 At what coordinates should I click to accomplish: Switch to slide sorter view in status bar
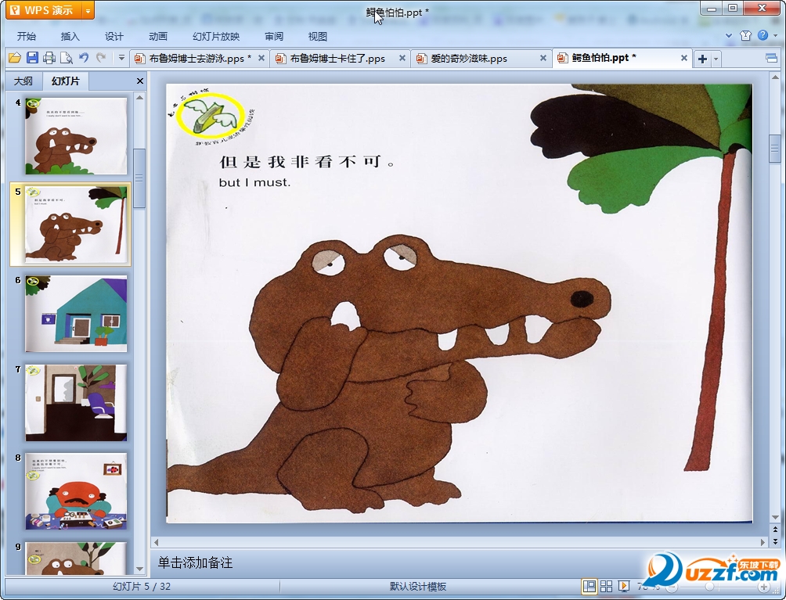click(606, 586)
